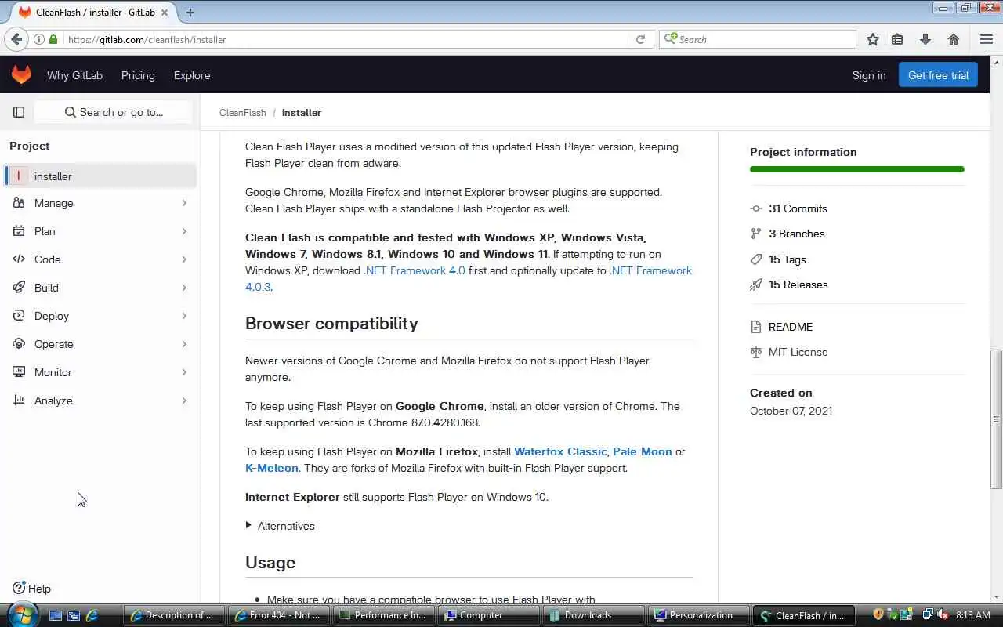1003x627 pixels.
Task: Focus the Search or go to field
Action: (114, 112)
